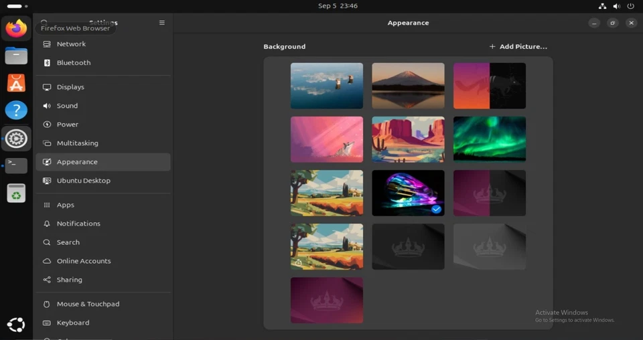Open Firefox Web Browser from the dock

[16, 29]
